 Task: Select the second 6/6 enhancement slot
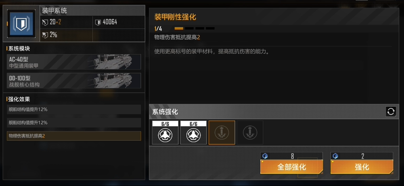tap(193, 133)
